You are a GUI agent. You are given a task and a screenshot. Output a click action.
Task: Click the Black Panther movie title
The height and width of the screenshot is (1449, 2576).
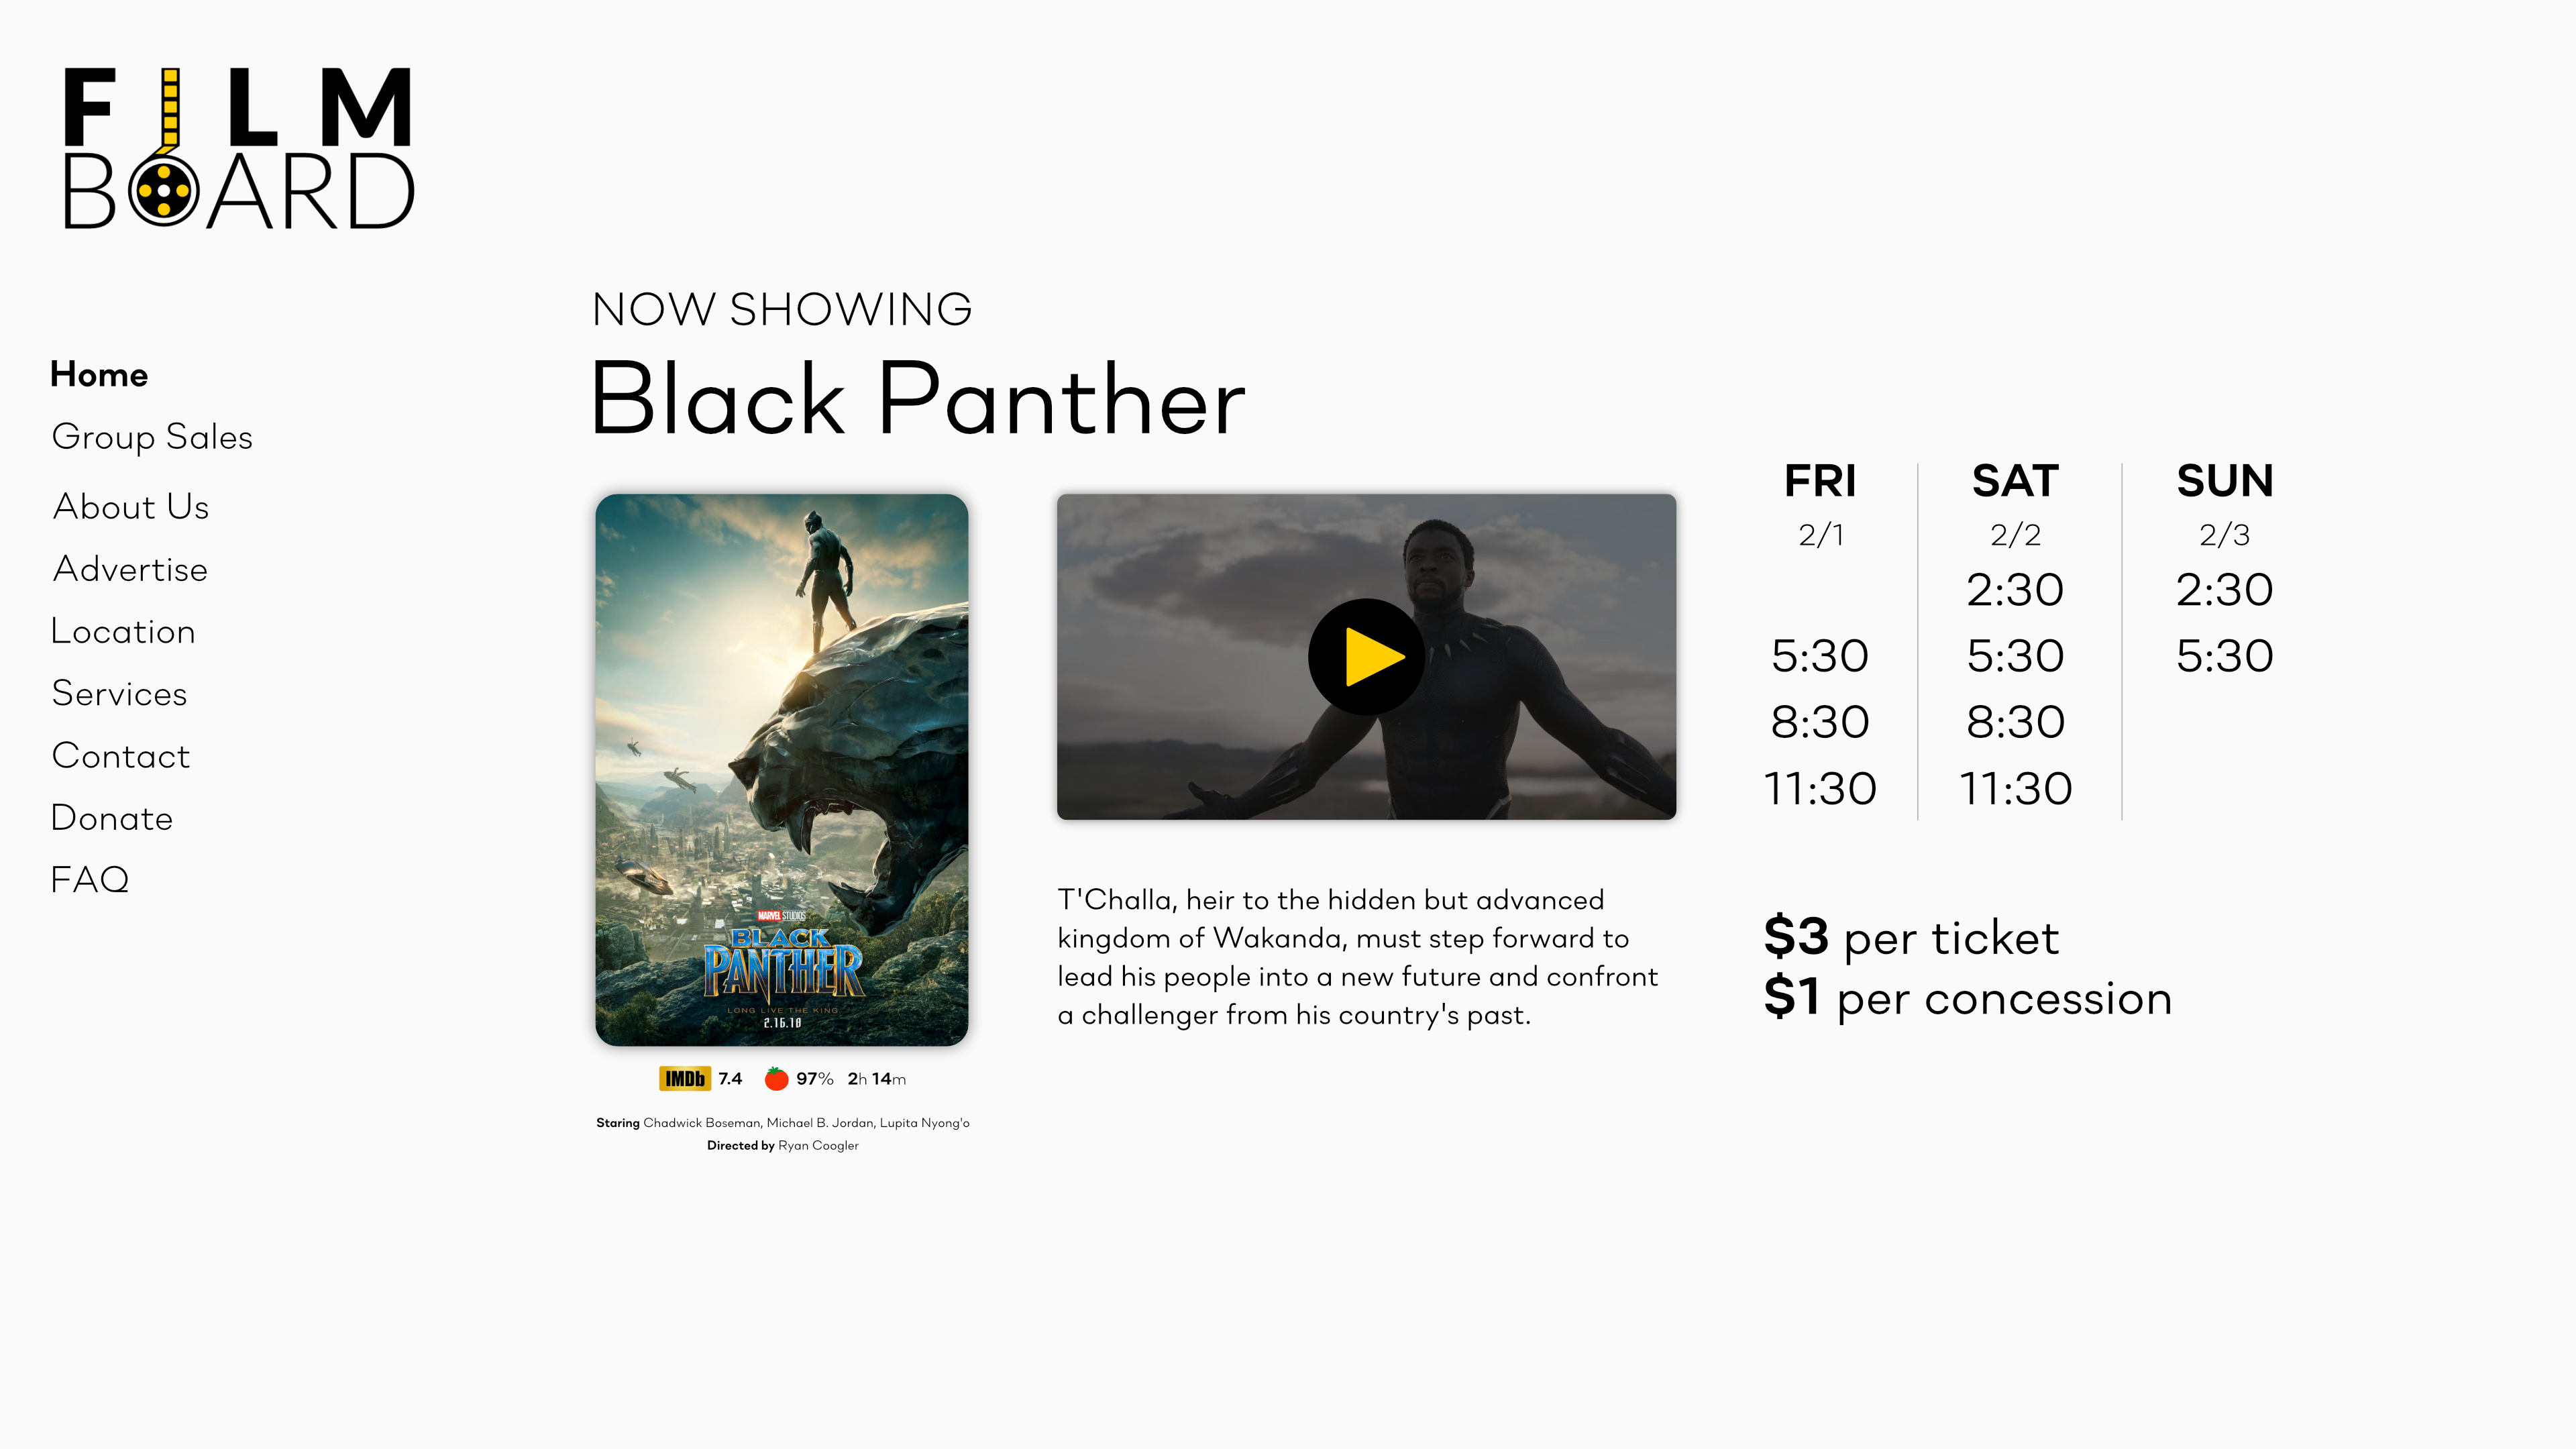(x=918, y=400)
